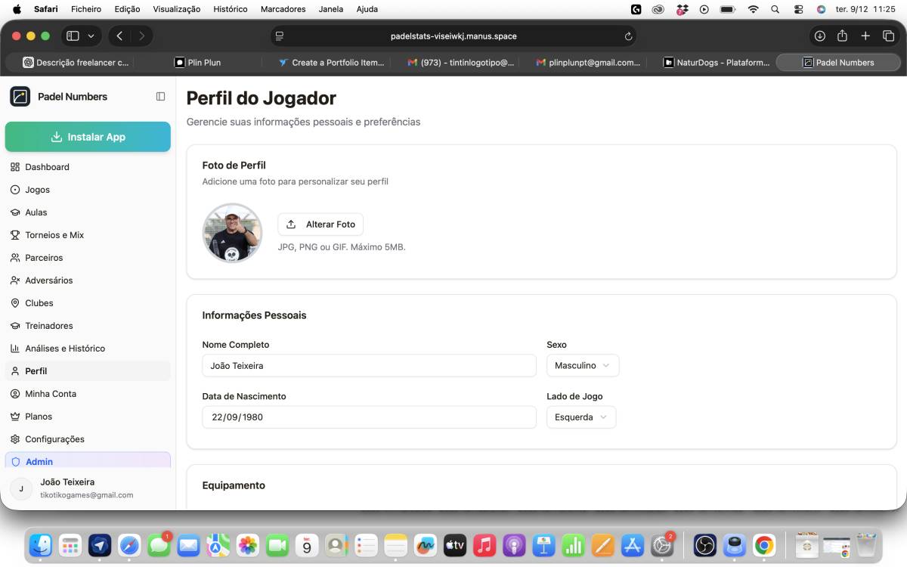The image size is (907, 567).
Task: Open Planos section in sidebar
Action: click(x=88, y=417)
